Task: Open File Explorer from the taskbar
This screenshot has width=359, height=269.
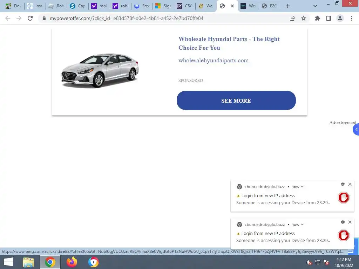Action: coord(28,262)
